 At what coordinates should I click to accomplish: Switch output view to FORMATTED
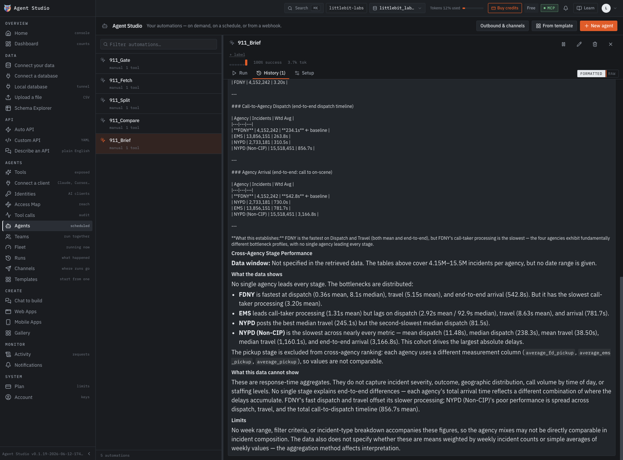591,74
